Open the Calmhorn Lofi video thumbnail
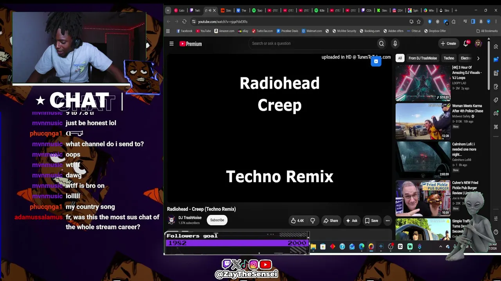Screen dimensions: 501x281 [x=423, y=160]
